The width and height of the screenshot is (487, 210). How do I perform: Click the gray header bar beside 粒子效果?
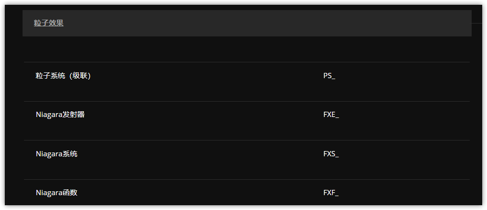coord(267,23)
